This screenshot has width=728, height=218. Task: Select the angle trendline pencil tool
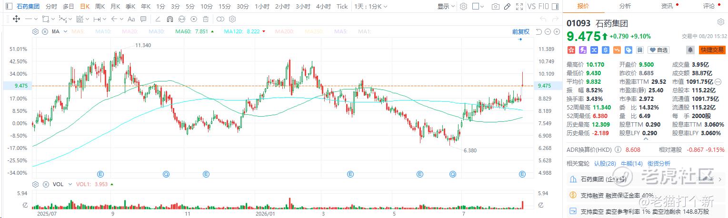(157, 19)
